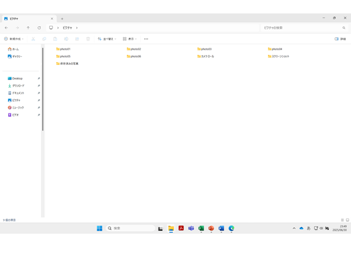Click the ピクチャの検索 search field
Viewport: 351px width, 260px height.
(301, 27)
